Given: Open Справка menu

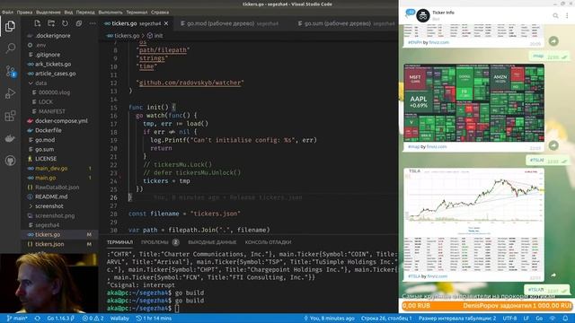Looking at the screenshot, I should tap(160, 12).
